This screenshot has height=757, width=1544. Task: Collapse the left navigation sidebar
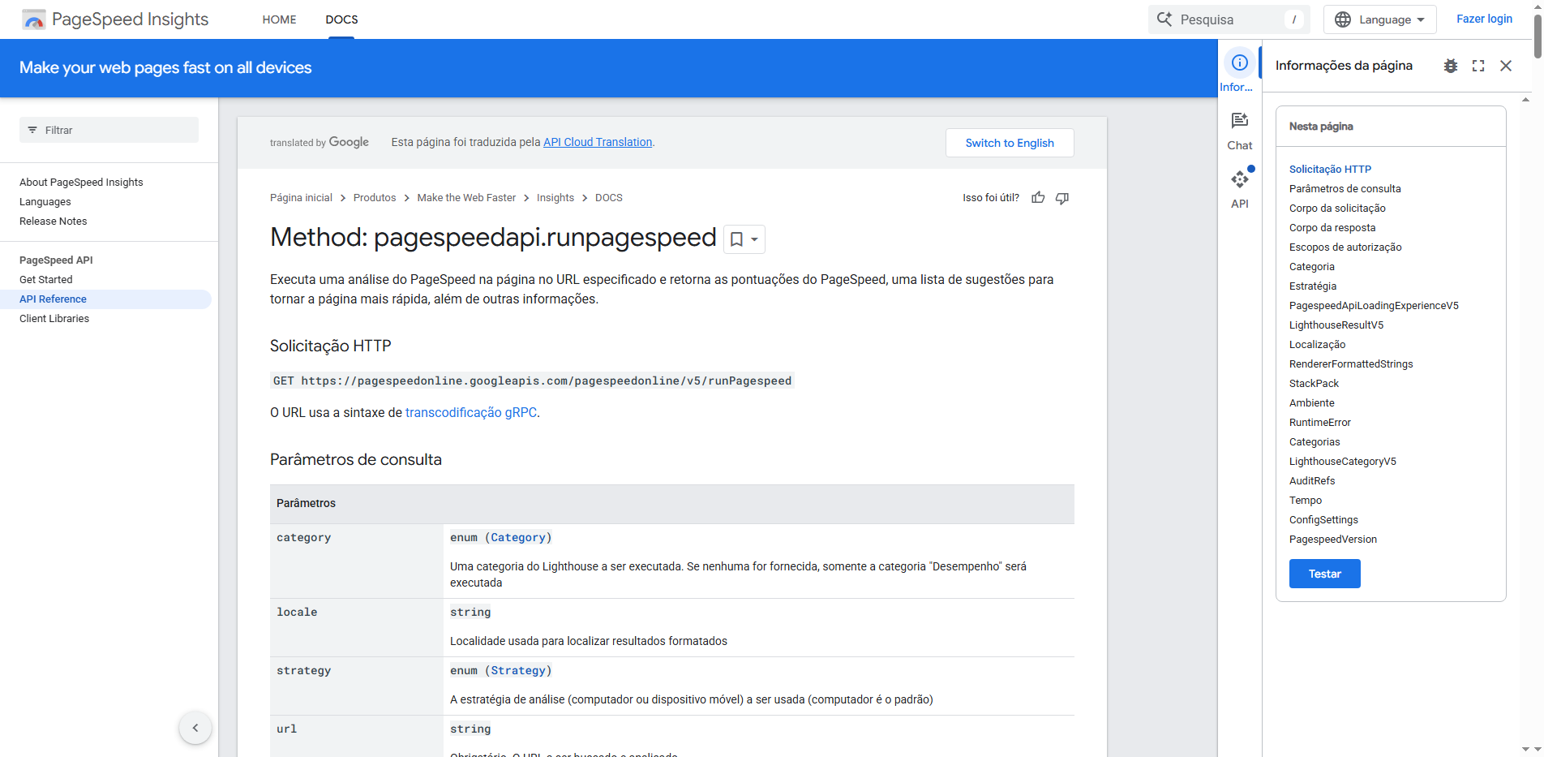click(195, 728)
